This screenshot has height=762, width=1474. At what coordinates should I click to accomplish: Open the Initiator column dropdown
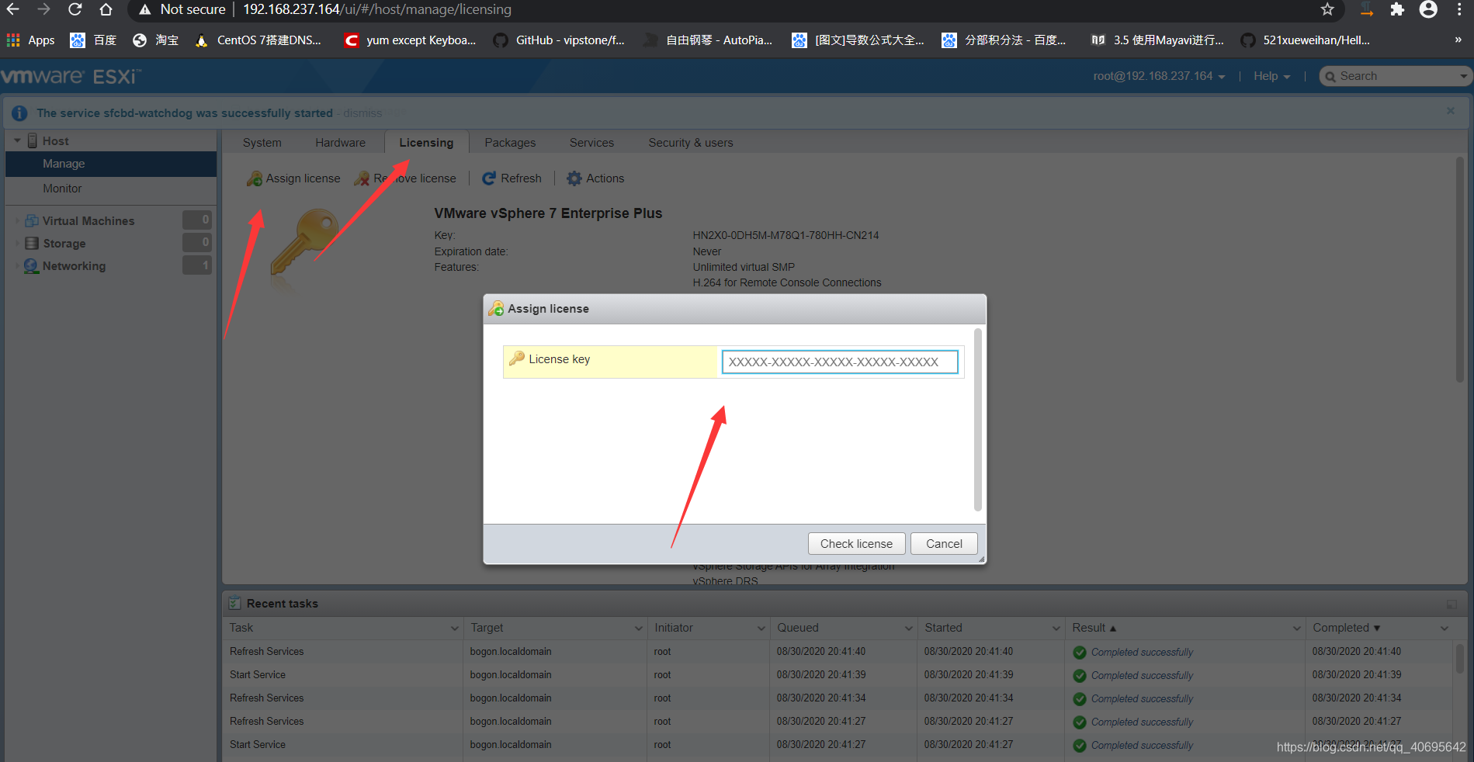tap(761, 628)
